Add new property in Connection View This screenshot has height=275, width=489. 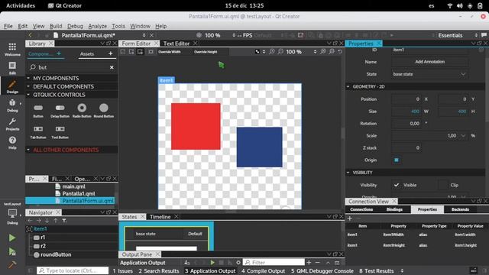(x=350, y=218)
